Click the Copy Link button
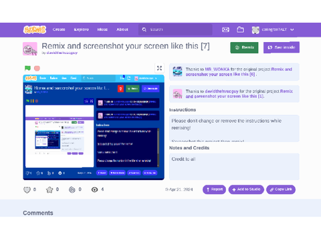Screen dimensions: 321x240 point(281,189)
